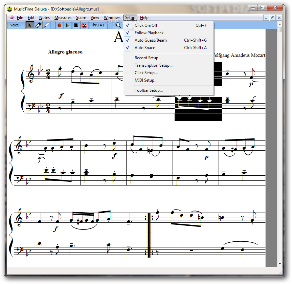This screenshot has height=284, width=292.
Task: Open Transcription Setup dialog
Action: pos(169,65)
